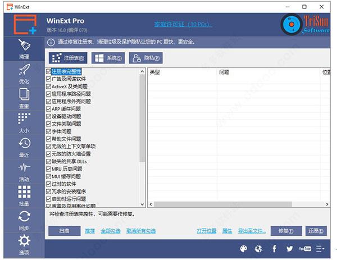Uncheck 应用程序外壳问题 checkbox
337x260 pixels.
point(48,102)
